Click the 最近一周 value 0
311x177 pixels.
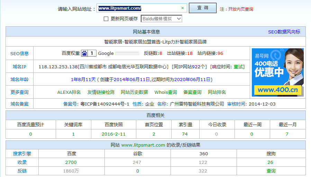(x=252, y=134)
